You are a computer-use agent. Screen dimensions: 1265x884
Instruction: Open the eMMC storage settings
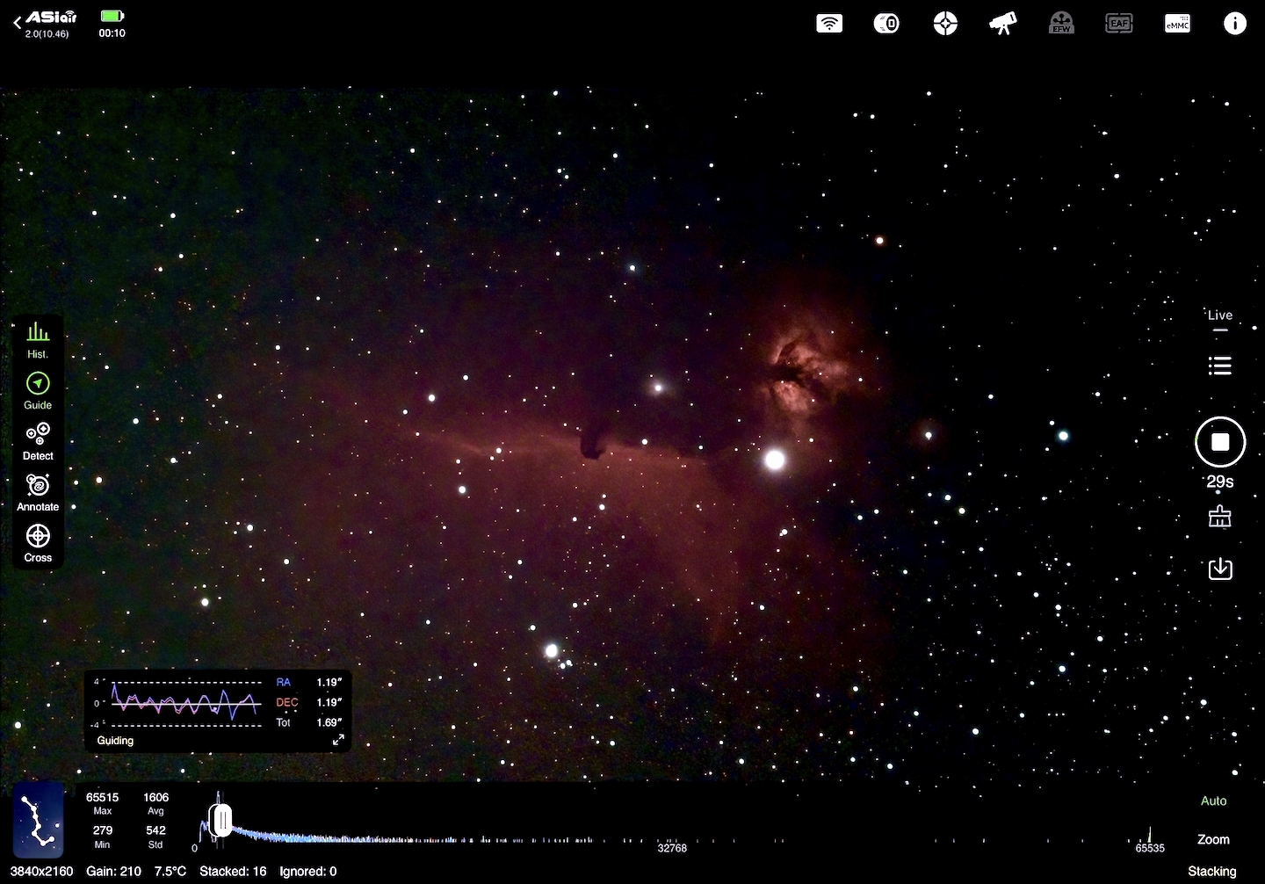1177,24
